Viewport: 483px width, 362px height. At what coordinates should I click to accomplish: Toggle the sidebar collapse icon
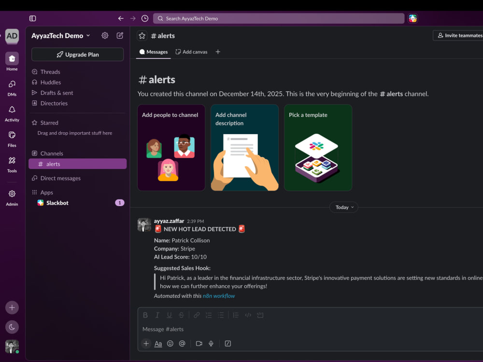33,18
